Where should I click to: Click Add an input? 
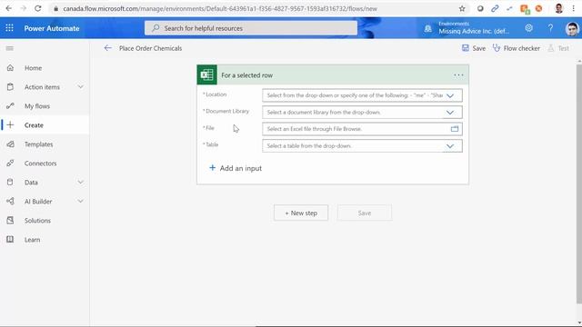pos(236,168)
